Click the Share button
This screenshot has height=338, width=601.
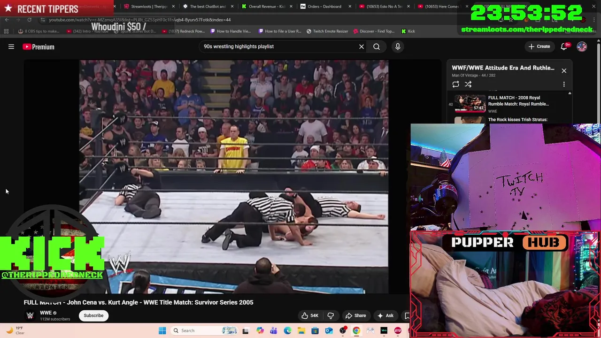(355, 315)
